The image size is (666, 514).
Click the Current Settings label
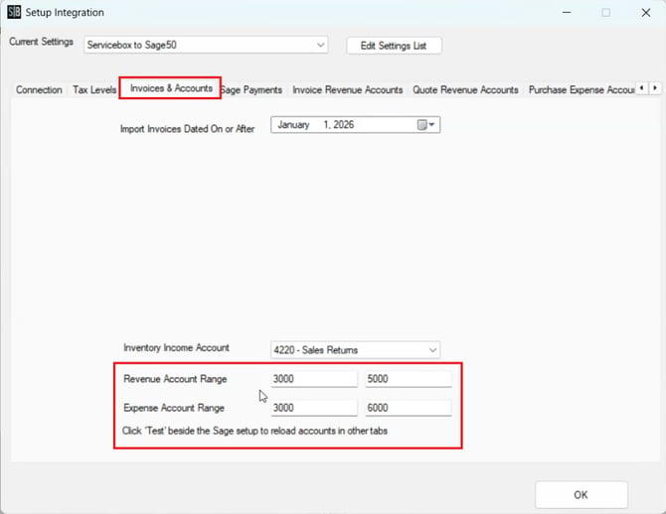coord(41,42)
